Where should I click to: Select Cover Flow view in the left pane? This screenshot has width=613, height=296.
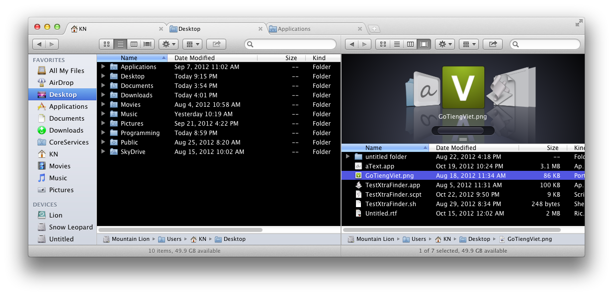point(147,44)
